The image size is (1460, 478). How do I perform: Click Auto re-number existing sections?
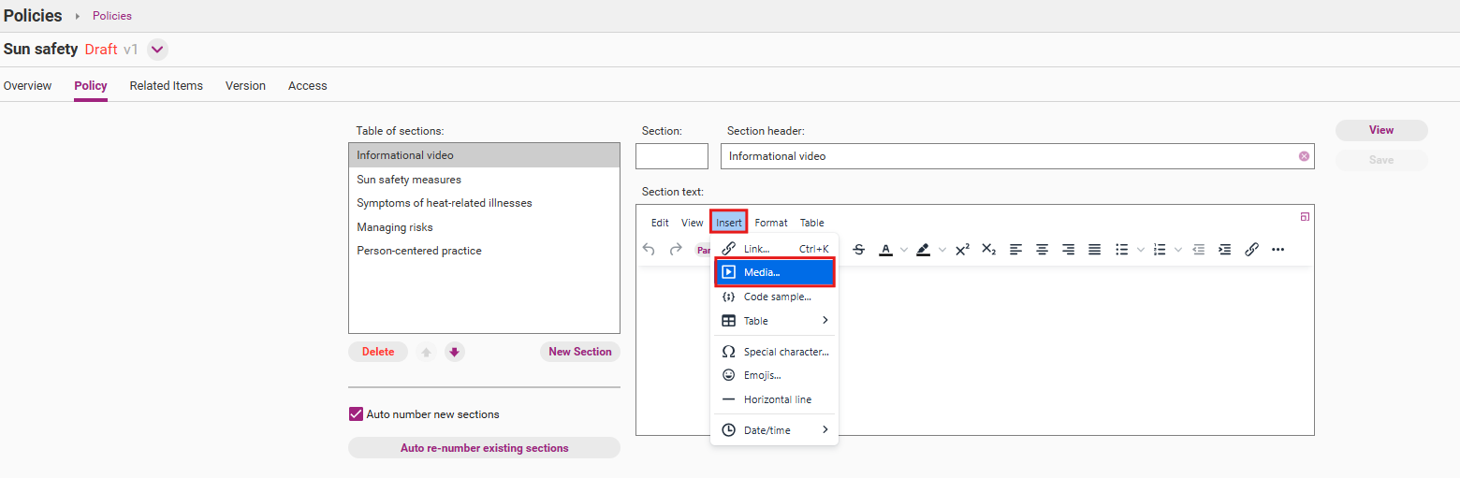point(484,448)
